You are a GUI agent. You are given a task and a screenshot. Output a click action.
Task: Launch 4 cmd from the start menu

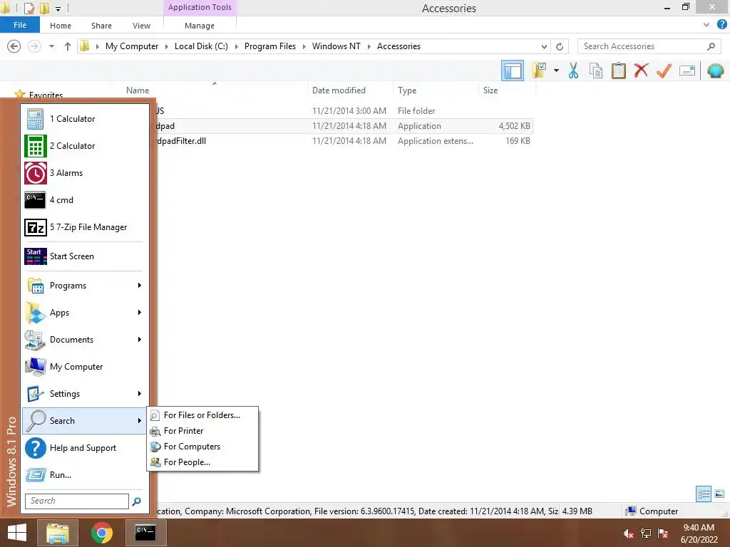click(85, 200)
